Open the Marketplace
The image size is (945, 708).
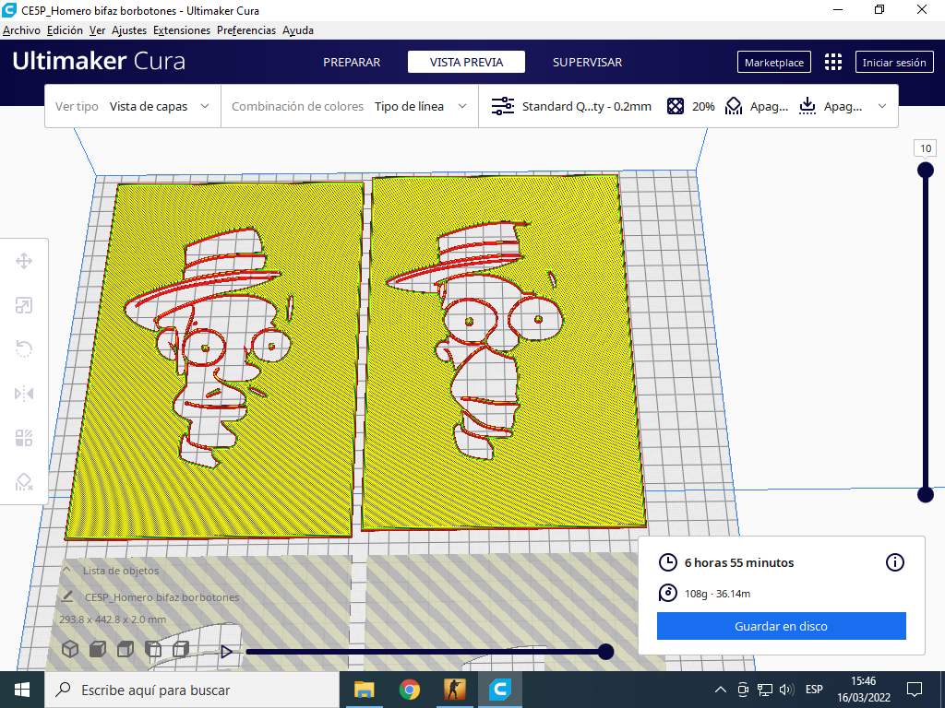point(773,62)
